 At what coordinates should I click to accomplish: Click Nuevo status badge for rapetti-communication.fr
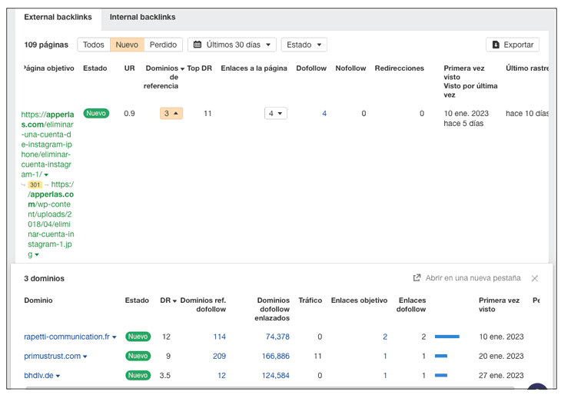point(138,337)
